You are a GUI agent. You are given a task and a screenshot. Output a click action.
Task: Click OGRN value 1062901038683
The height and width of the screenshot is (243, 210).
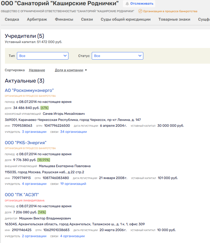coord(57,230)
